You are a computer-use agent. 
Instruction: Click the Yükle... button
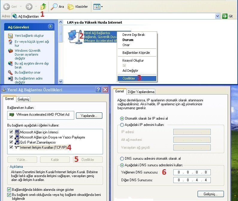(22, 160)
